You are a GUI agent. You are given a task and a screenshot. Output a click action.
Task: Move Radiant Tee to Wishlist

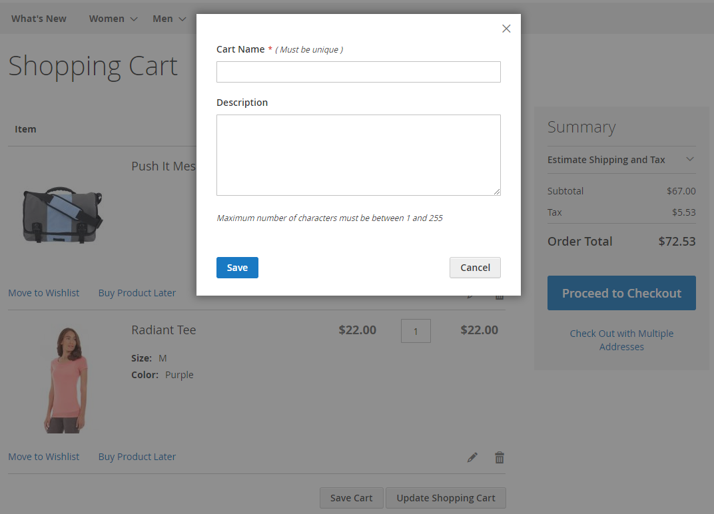click(x=43, y=457)
